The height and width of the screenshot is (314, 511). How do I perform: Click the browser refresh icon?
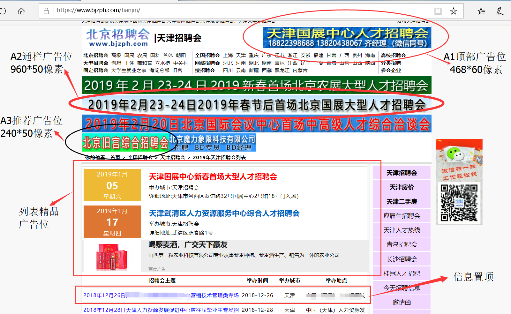[x=3, y=11]
